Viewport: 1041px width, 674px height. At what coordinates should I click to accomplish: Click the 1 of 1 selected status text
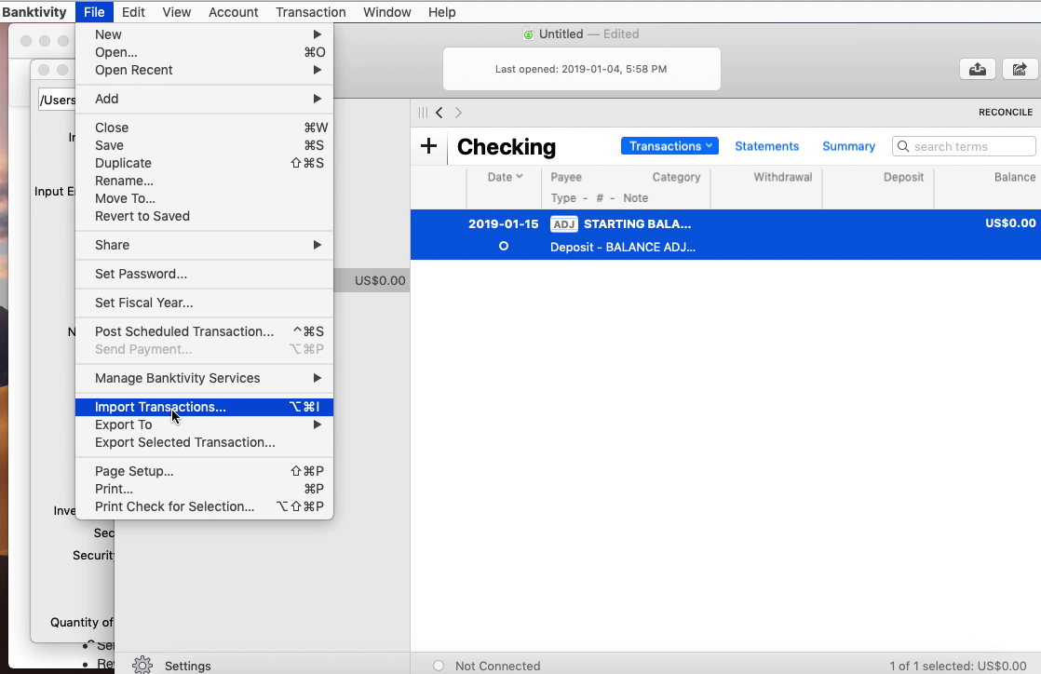[958, 666]
